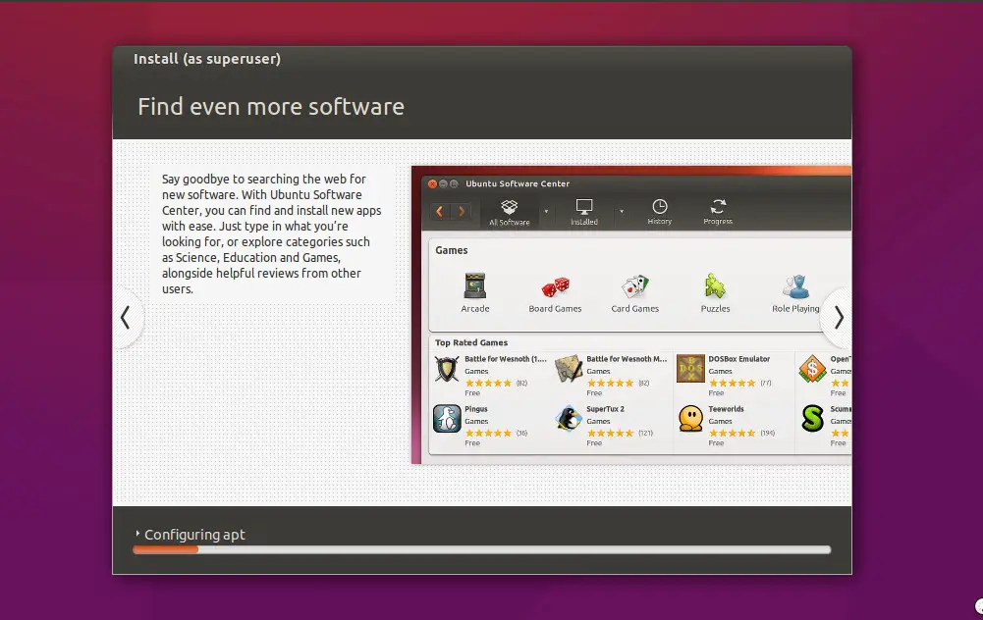Image resolution: width=983 pixels, height=620 pixels.
Task: Open the Board Games dice category
Action: point(555,293)
